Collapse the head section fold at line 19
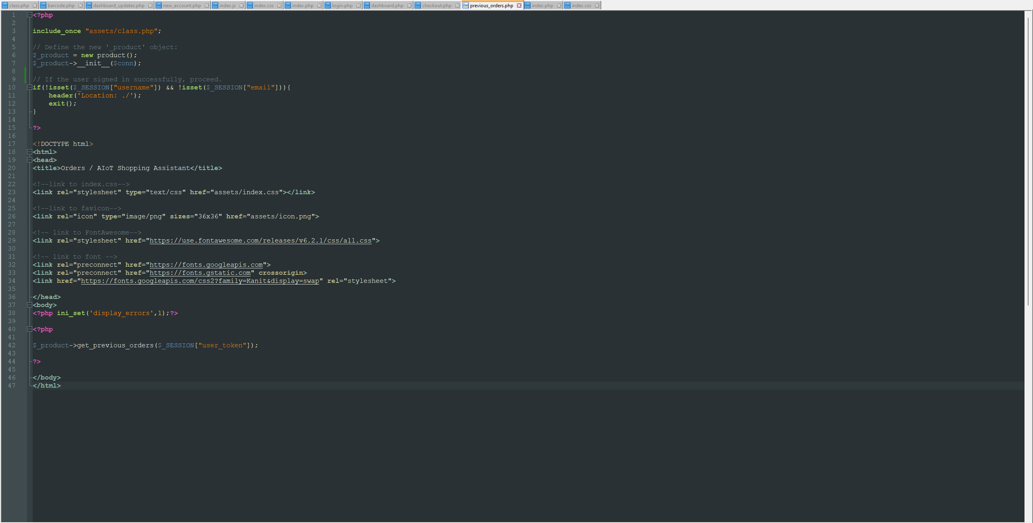 click(29, 160)
